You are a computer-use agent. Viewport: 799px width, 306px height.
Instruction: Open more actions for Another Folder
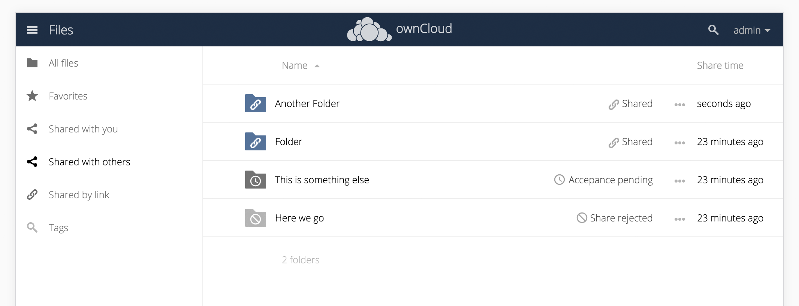point(679,105)
